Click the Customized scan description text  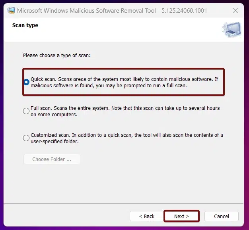(x=127, y=138)
